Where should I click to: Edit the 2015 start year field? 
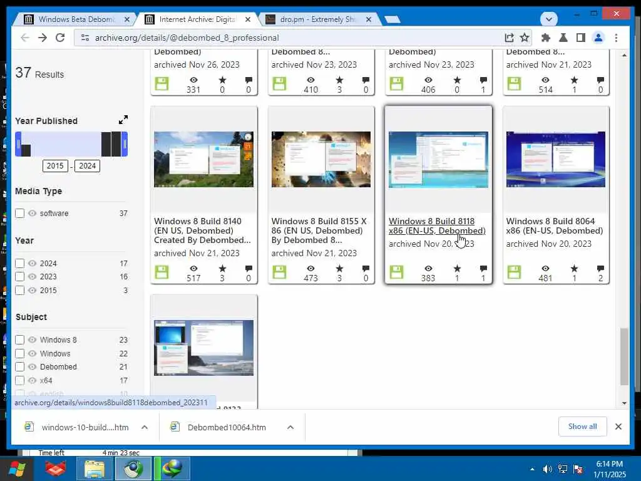click(x=55, y=165)
